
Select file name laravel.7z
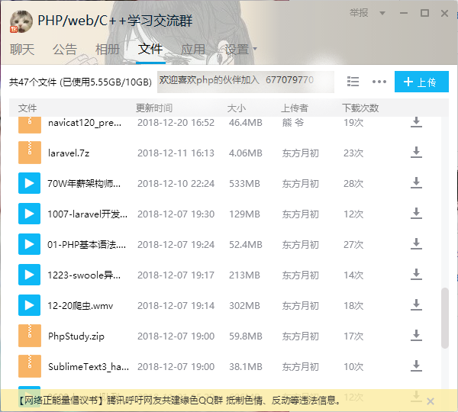point(69,153)
